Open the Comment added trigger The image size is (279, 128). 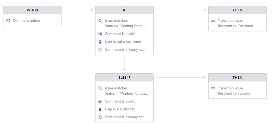coord(27,21)
